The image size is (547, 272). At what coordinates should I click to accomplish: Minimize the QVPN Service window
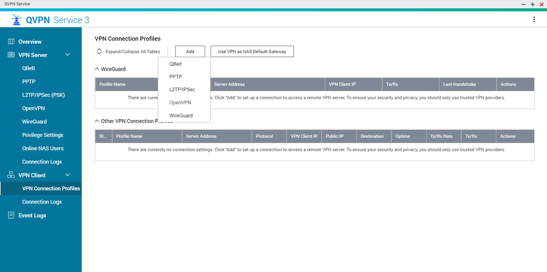click(x=524, y=4)
